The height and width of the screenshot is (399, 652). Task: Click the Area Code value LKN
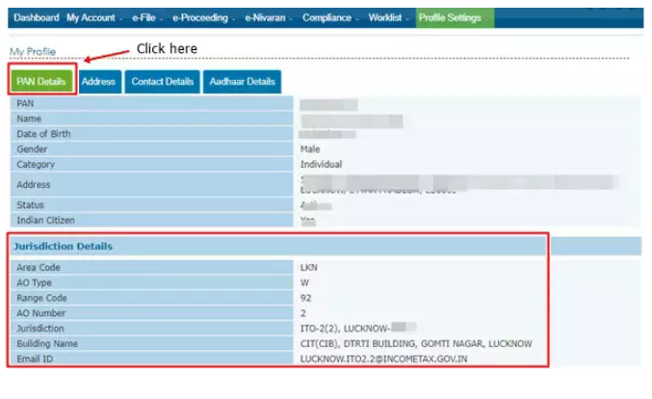coord(310,266)
